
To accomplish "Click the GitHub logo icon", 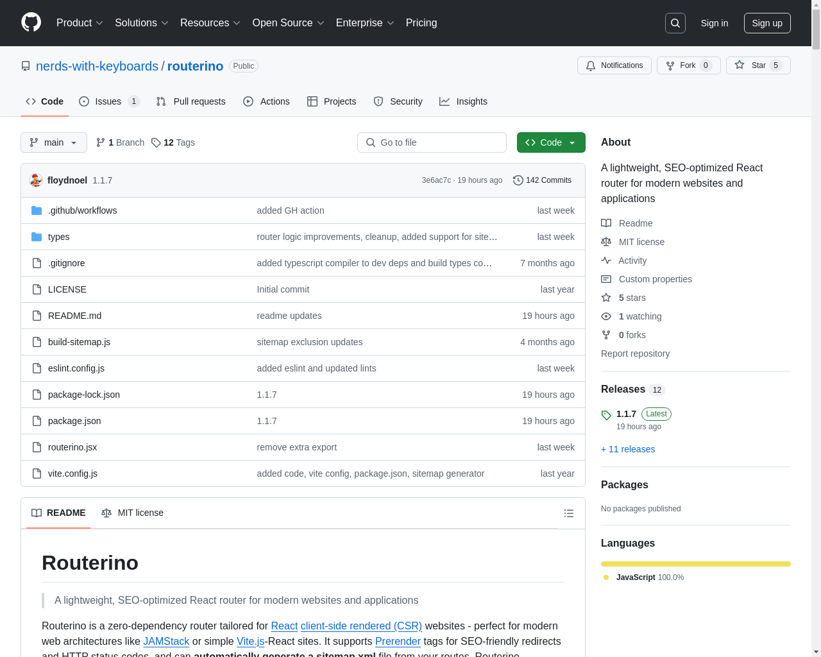I will tap(31, 22).
